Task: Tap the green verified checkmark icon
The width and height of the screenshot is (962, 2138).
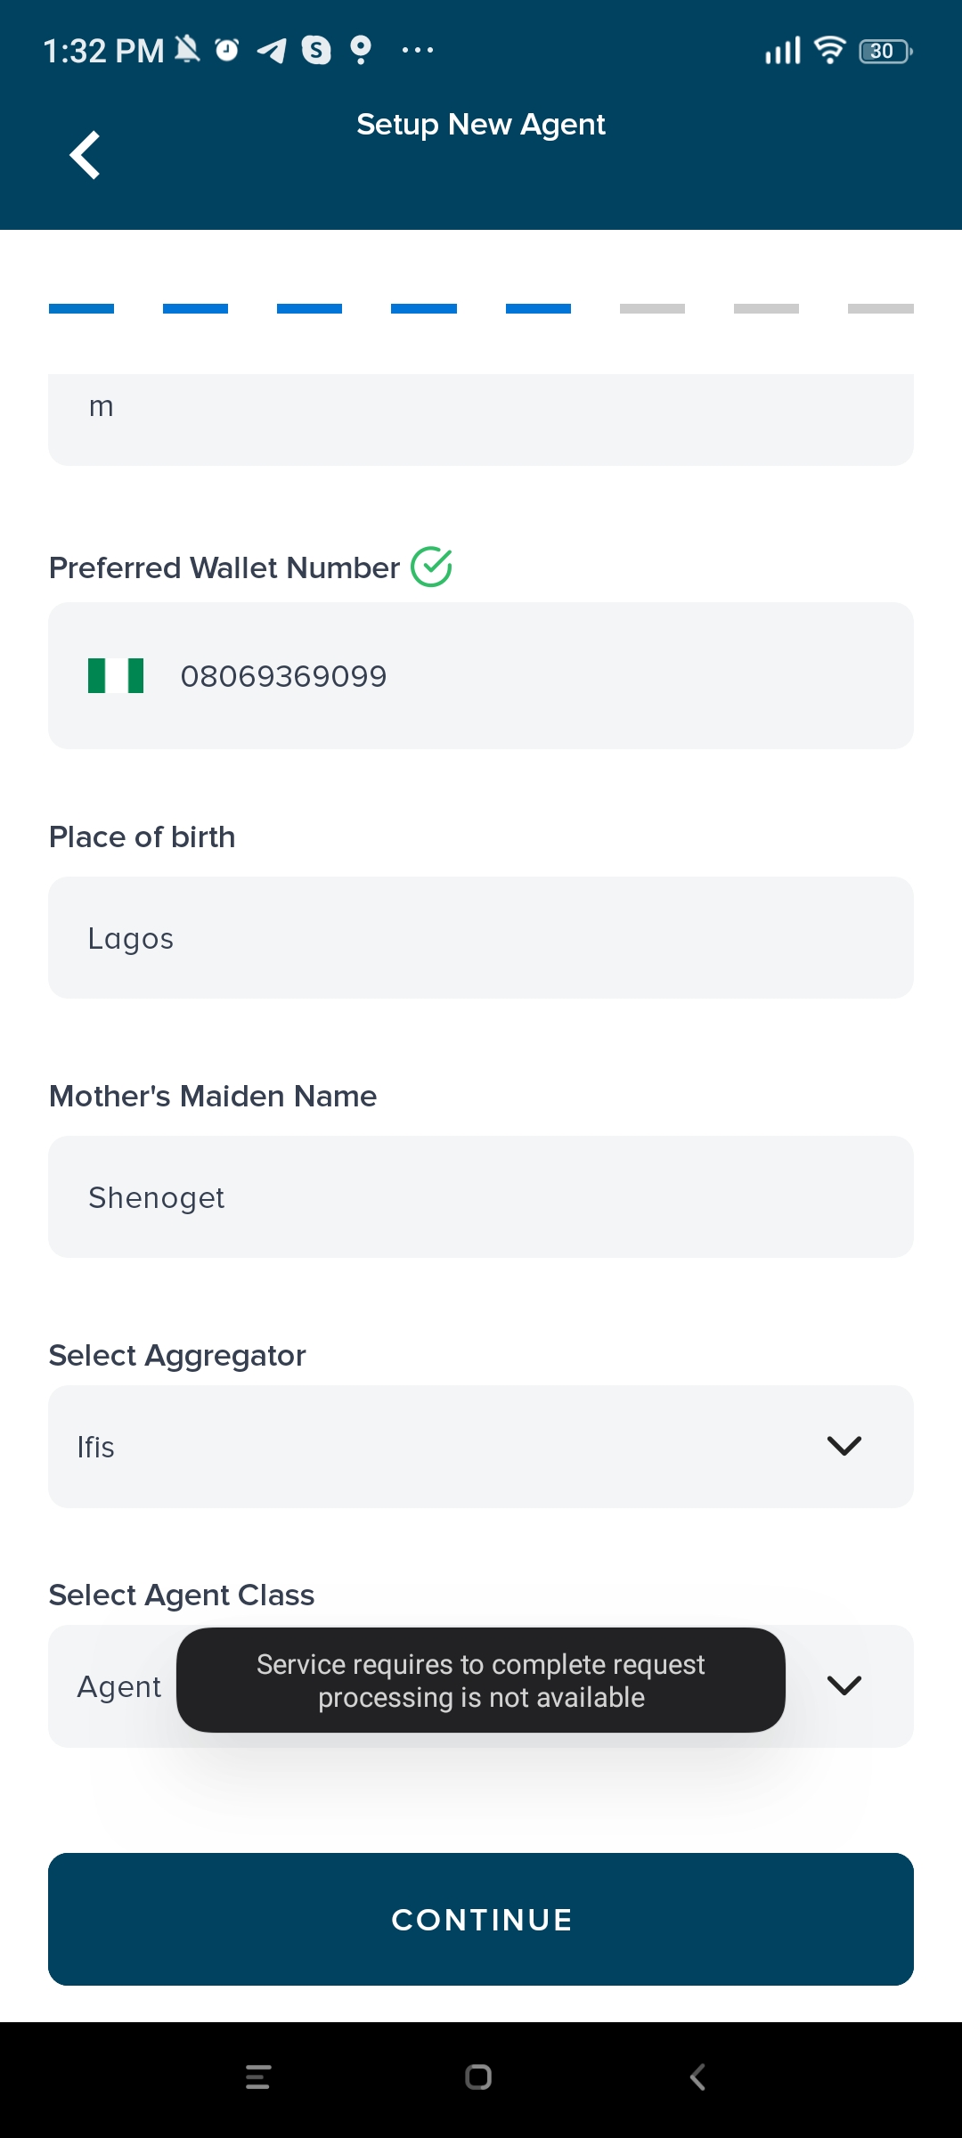Action: tap(432, 567)
